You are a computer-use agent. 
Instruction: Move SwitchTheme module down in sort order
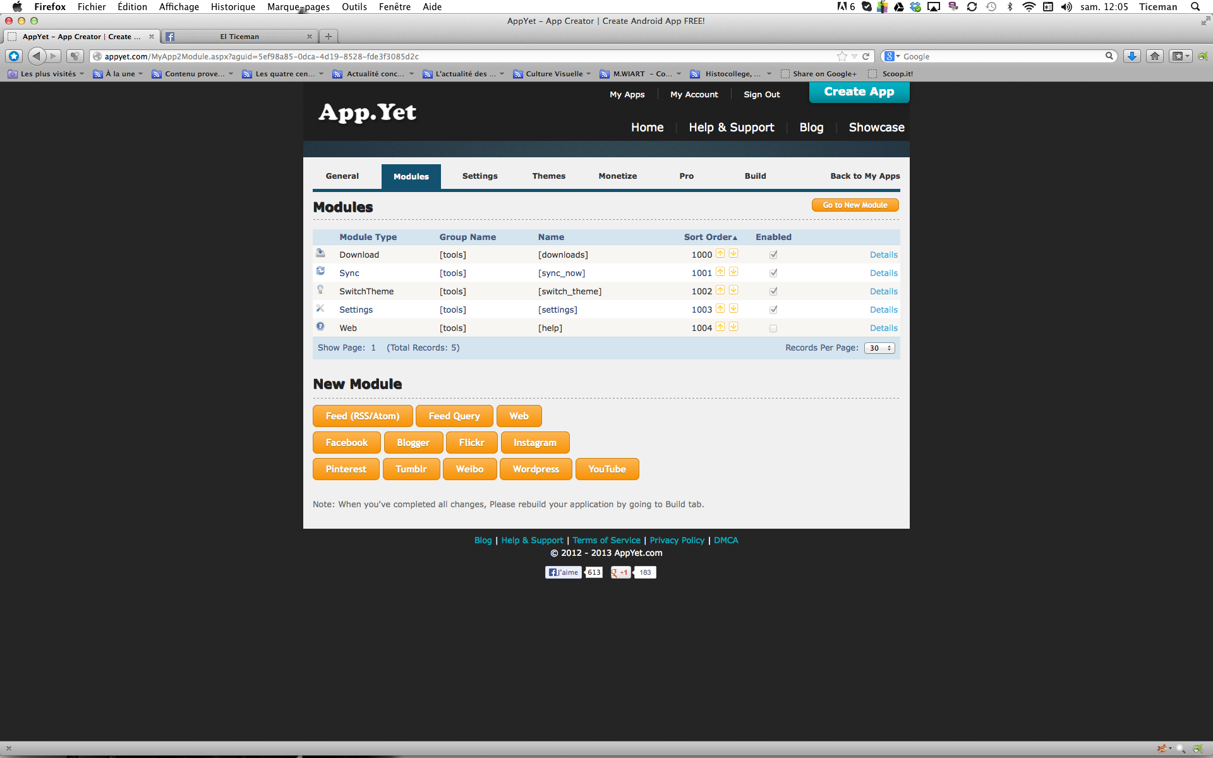733,291
